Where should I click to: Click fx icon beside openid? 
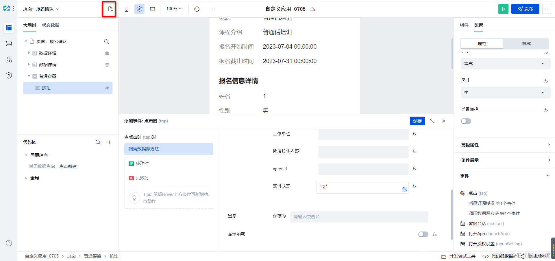[415, 169]
